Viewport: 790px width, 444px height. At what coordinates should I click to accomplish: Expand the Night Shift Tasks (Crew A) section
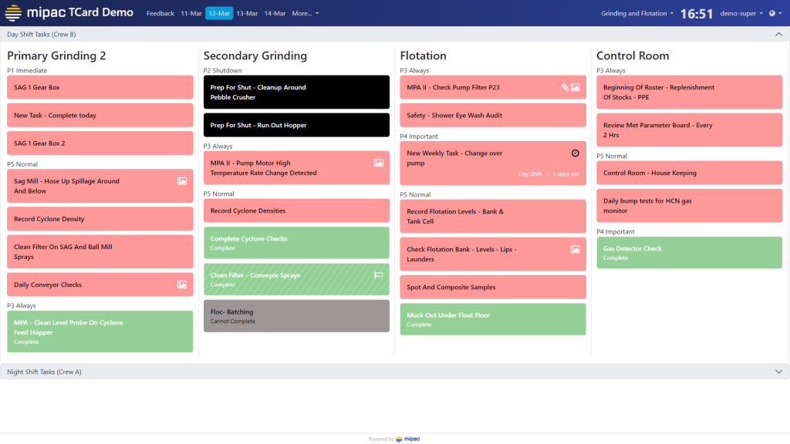click(x=778, y=371)
